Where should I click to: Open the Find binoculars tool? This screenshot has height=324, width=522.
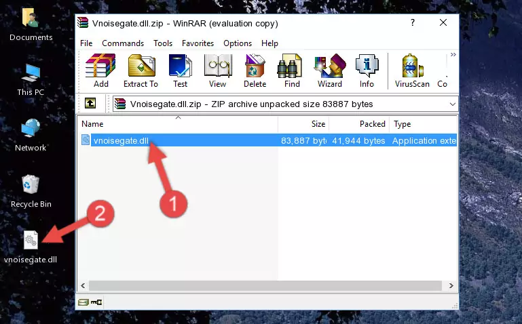(x=292, y=70)
